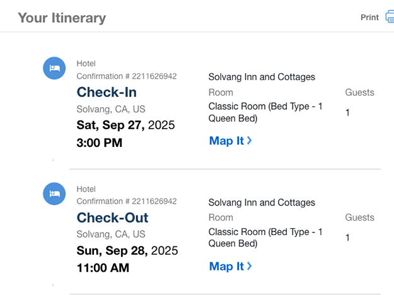394x295 pixels.
Task: Click the chevron arrow after Check-In Map It
Action: click(250, 141)
